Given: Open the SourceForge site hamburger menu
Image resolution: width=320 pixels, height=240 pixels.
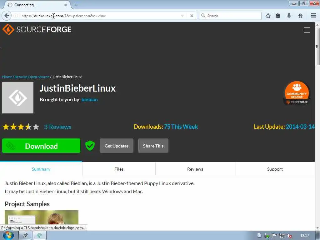Looking at the screenshot, I should [307, 30].
